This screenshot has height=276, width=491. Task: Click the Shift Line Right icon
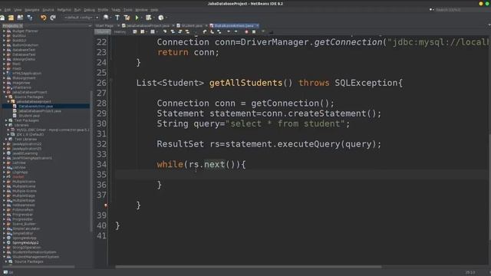pyautogui.click(x=236, y=31)
